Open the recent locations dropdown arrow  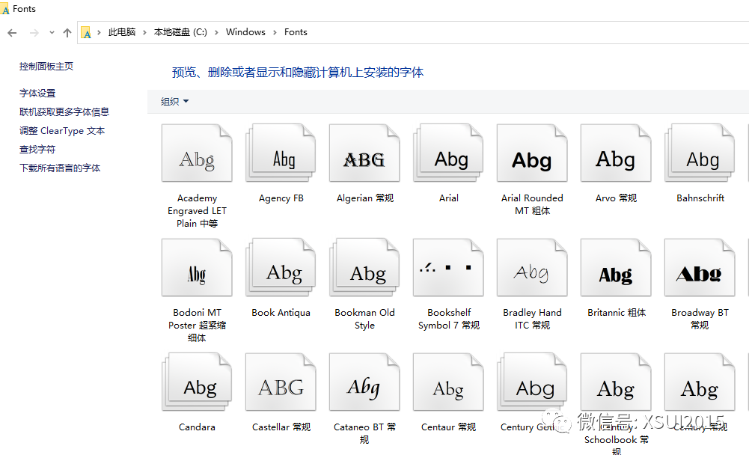click(52, 32)
